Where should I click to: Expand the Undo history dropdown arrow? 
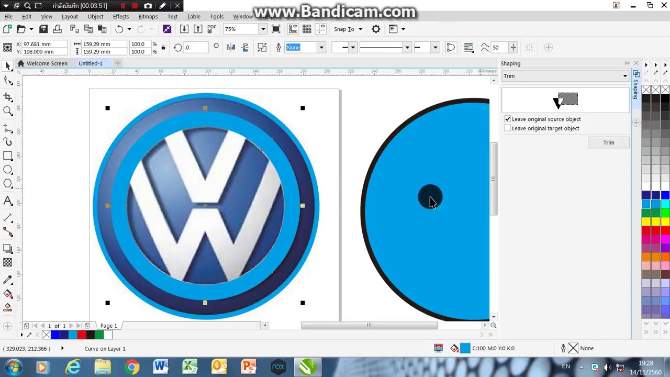tap(129, 29)
